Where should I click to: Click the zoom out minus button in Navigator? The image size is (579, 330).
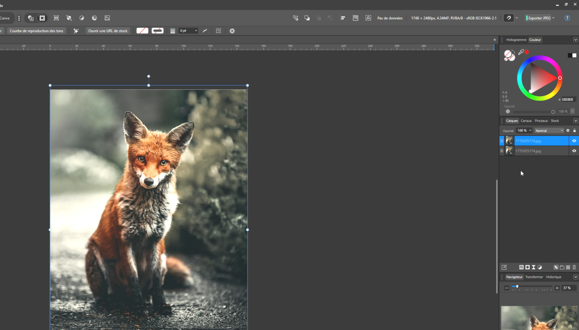click(507, 288)
